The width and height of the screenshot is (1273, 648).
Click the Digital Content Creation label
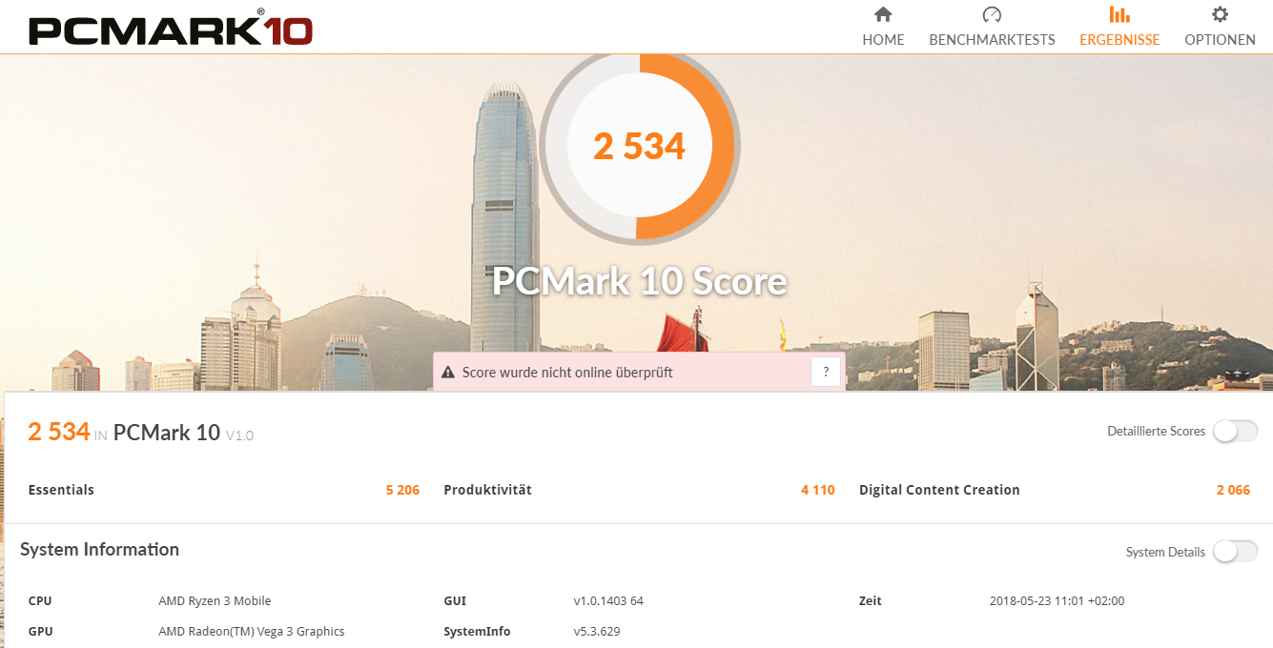[939, 490]
